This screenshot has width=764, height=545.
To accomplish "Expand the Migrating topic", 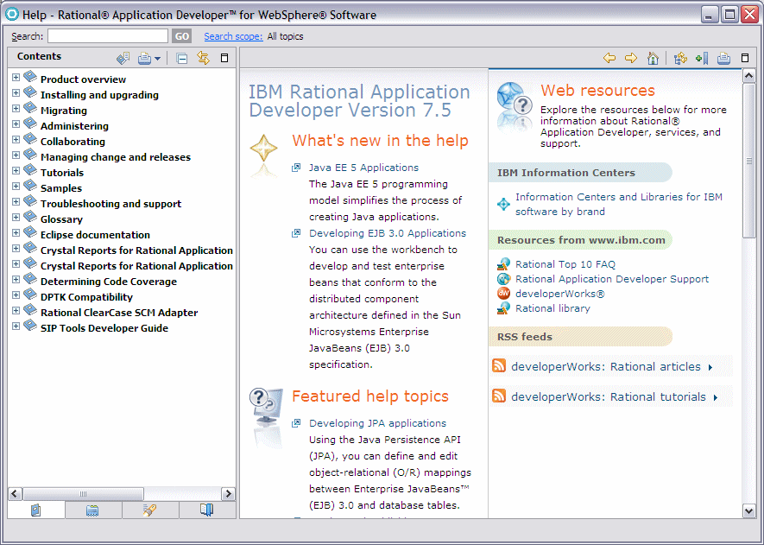I will coord(16,109).
